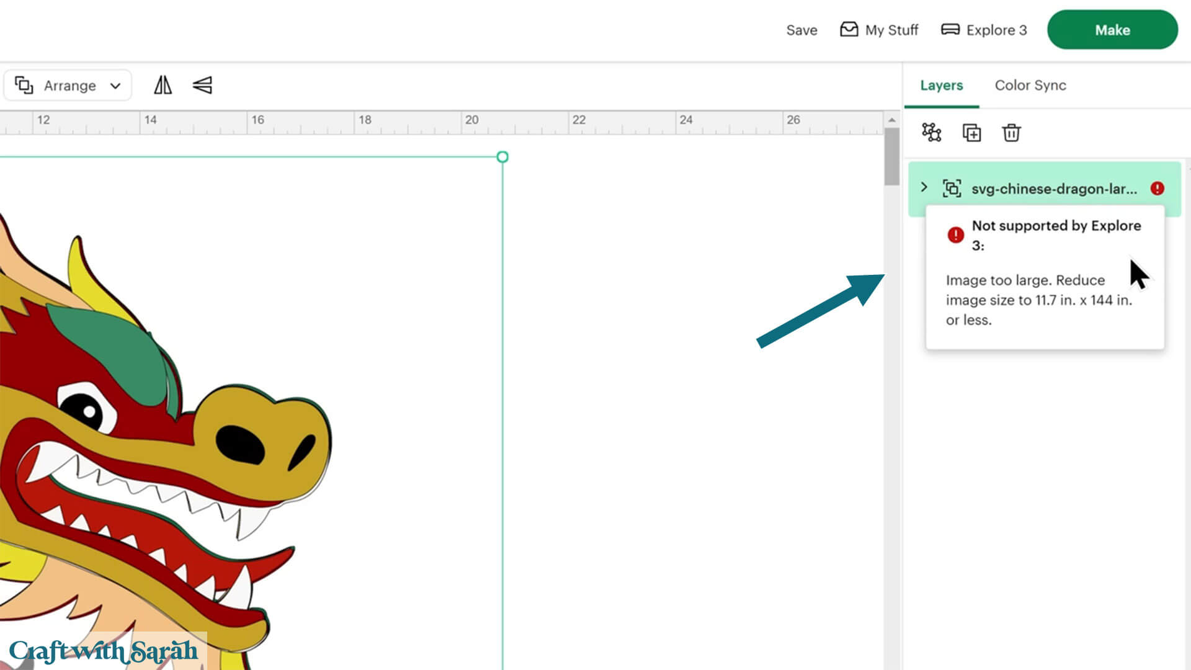The image size is (1191, 670).
Task: Click the Save link
Action: tap(801, 30)
